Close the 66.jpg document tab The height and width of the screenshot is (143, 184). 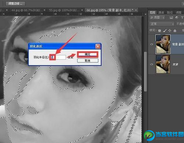coord(136,10)
